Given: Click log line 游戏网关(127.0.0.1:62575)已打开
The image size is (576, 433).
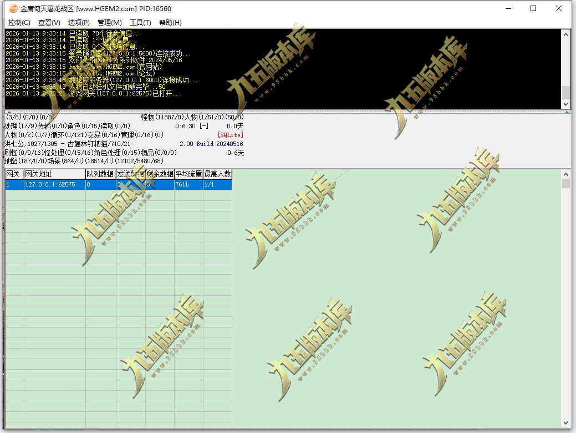Looking at the screenshot, I should click(x=93, y=93).
